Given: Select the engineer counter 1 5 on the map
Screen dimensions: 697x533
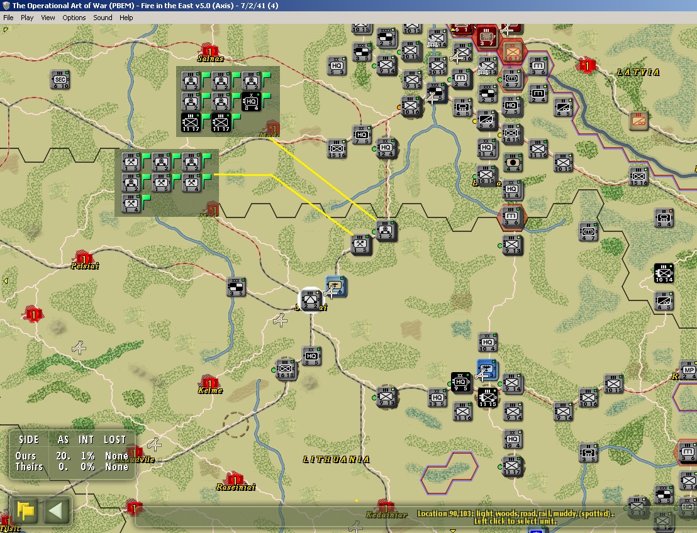Looking at the screenshot, I should click(x=360, y=245).
